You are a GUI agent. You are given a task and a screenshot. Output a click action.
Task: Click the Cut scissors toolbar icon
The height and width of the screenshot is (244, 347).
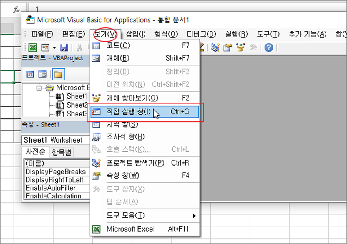pyautogui.click(x=79, y=48)
